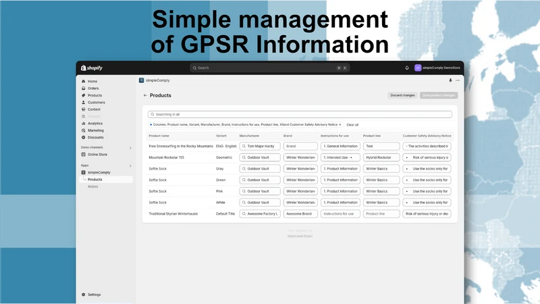This screenshot has height=304, width=540.
Task: Click Save product changes button
Action: 439,95
